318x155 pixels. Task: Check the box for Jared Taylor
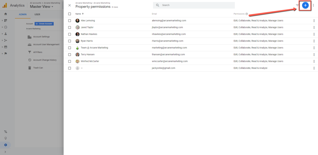70,27
